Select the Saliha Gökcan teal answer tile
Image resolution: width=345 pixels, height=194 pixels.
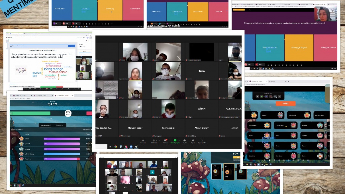click(270, 47)
